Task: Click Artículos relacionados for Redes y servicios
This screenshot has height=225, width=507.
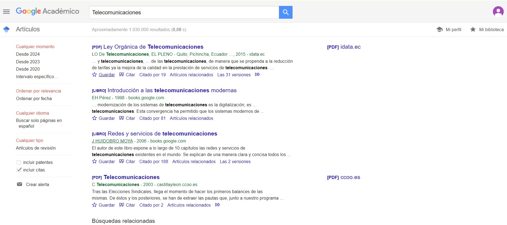Action: (x=194, y=161)
